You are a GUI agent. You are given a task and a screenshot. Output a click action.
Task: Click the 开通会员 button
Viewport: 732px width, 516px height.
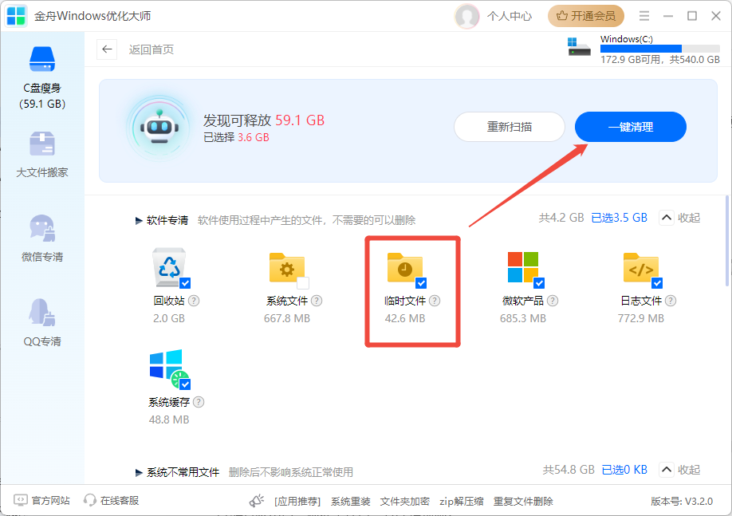point(586,16)
